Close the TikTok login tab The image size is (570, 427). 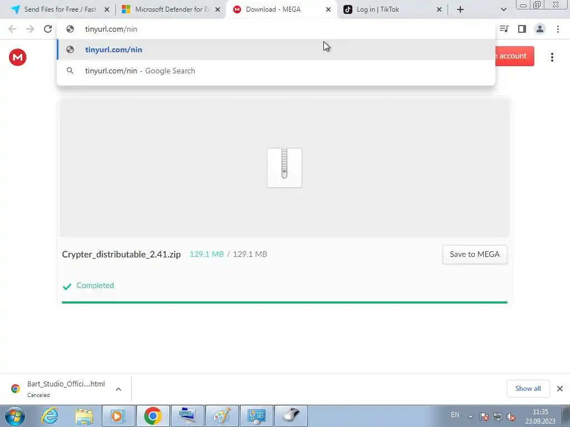pyautogui.click(x=439, y=10)
